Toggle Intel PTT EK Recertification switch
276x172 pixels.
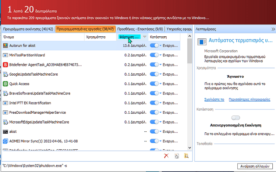154,103
